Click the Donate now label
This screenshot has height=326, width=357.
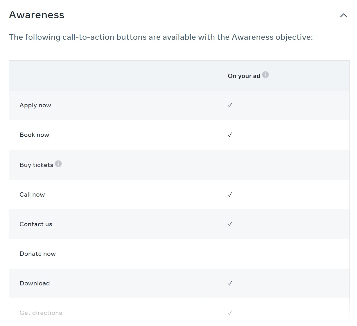(x=37, y=254)
